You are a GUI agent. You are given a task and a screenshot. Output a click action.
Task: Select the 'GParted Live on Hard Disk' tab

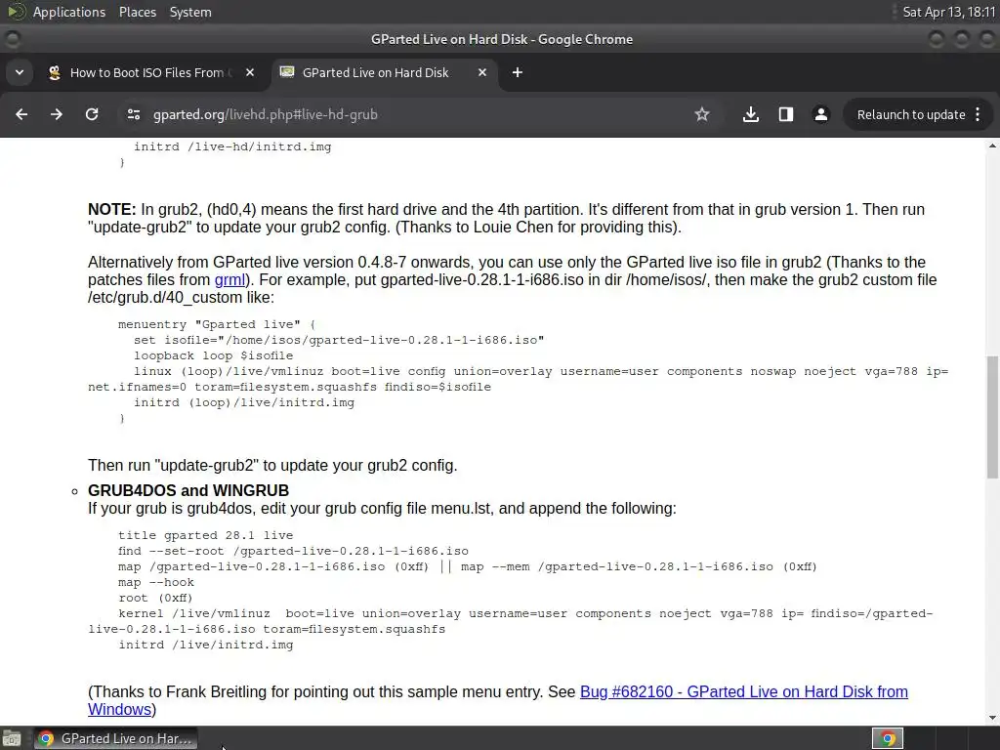pyautogui.click(x=384, y=72)
